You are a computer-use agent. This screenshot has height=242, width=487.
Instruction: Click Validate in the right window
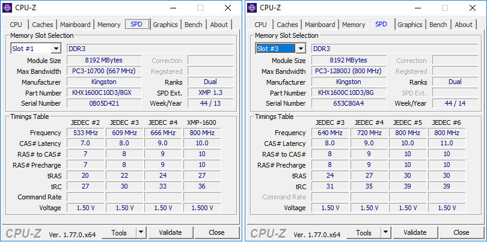[415, 232]
